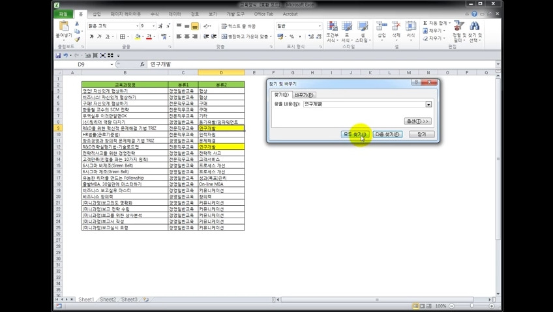The image size is (553, 312).
Task: Select the Replace (바꾸기) tab in dialog
Action: (x=304, y=95)
